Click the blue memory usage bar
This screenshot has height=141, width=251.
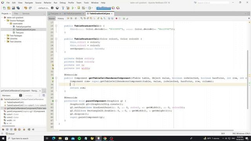tap(104, 8)
